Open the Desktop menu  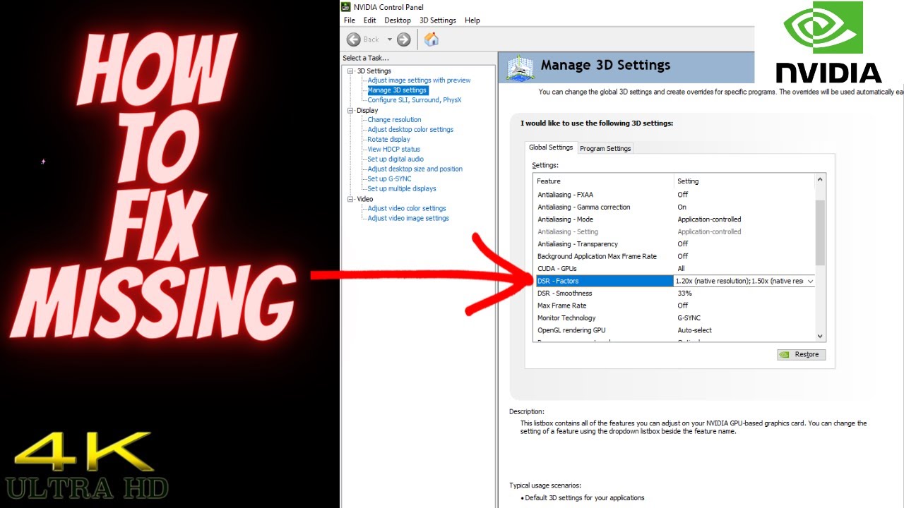(398, 20)
